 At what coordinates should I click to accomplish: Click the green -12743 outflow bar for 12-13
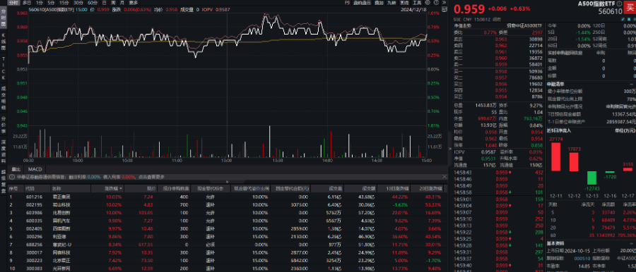coord(591,178)
